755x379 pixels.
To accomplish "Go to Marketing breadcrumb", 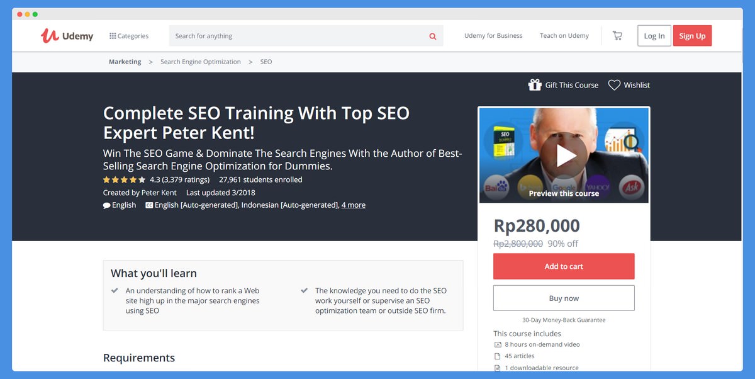I will (x=125, y=62).
